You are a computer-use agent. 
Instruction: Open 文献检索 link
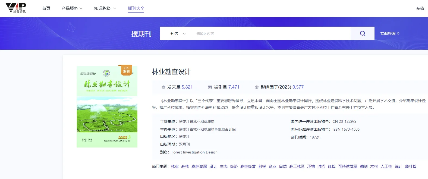click(390, 33)
